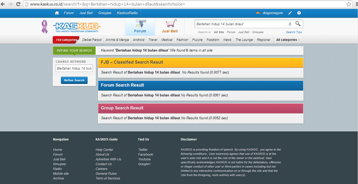Open the Search Tips link
The height and width of the screenshot is (184, 358).
tap(294, 32)
